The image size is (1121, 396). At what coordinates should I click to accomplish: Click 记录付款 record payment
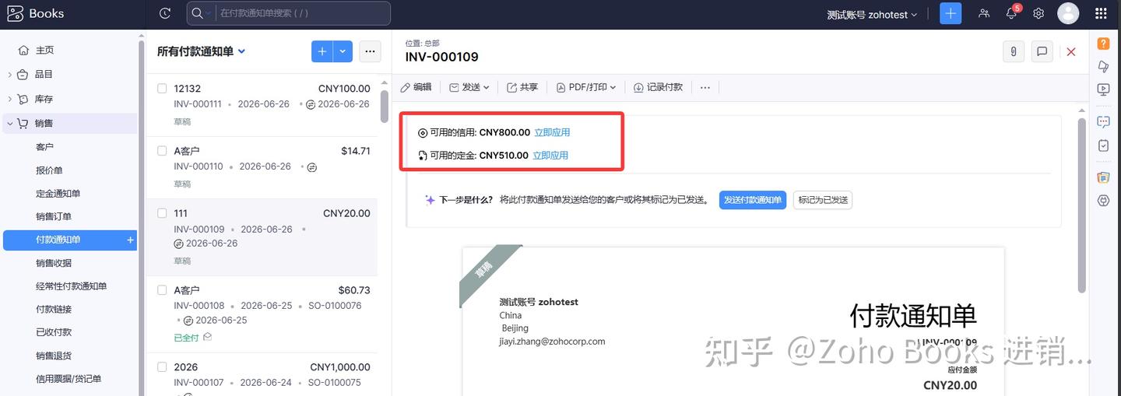(x=658, y=87)
